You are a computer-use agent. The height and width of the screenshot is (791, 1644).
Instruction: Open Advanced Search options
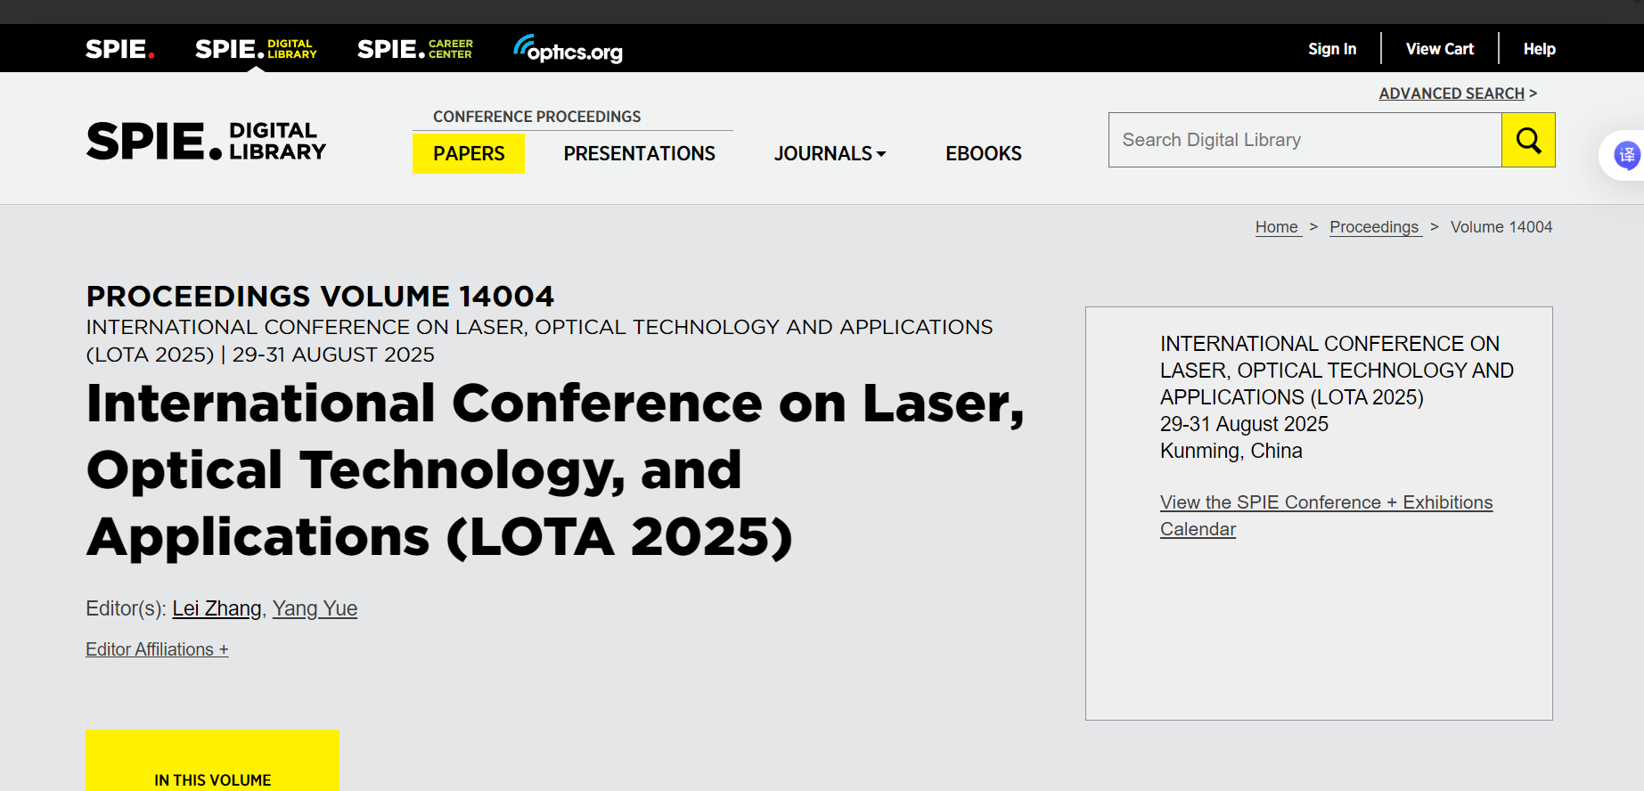[x=1452, y=94]
